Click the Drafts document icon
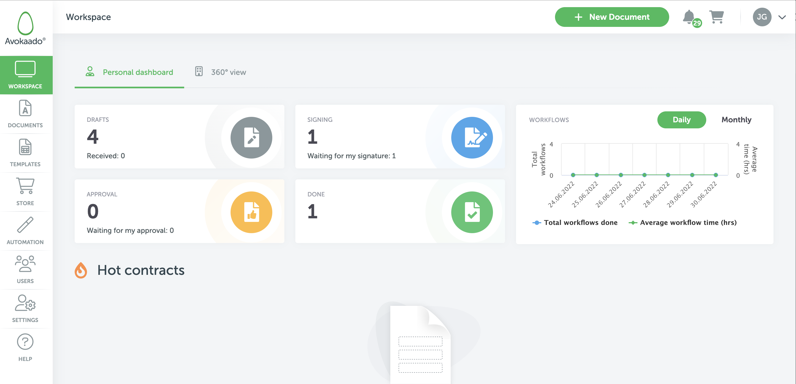Viewport: 796px width, 384px height. click(250, 138)
